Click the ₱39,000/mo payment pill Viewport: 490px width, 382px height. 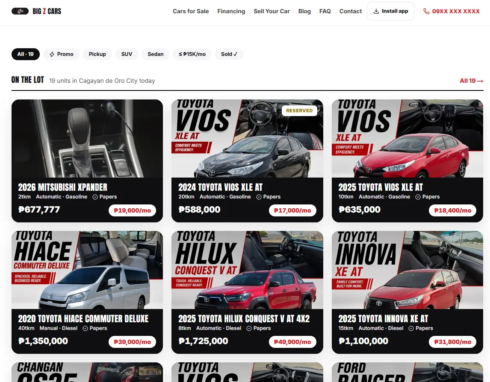coord(132,342)
